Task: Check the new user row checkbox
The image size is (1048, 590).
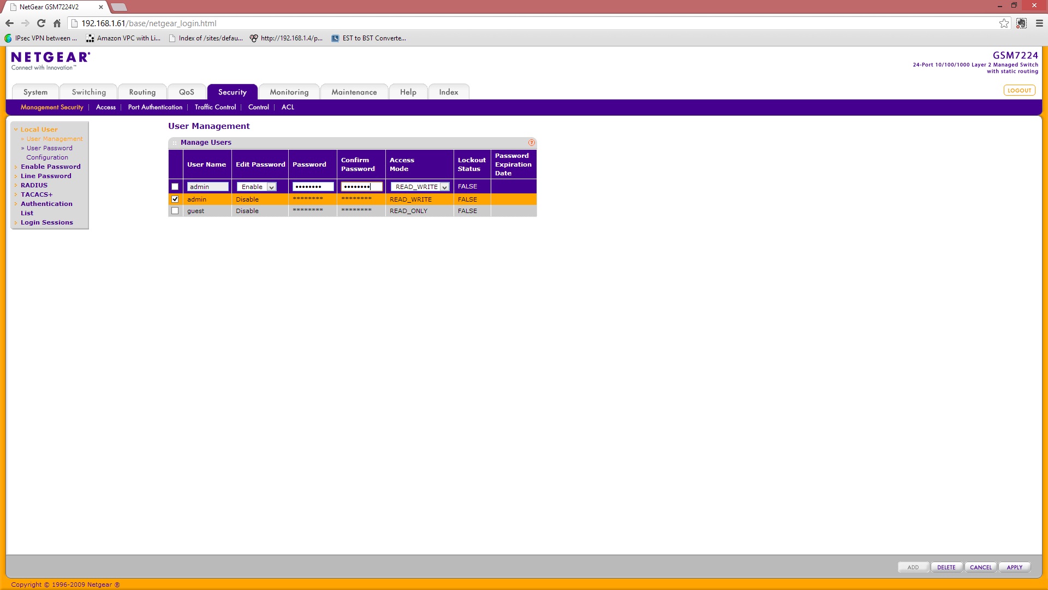Action: [x=175, y=187]
